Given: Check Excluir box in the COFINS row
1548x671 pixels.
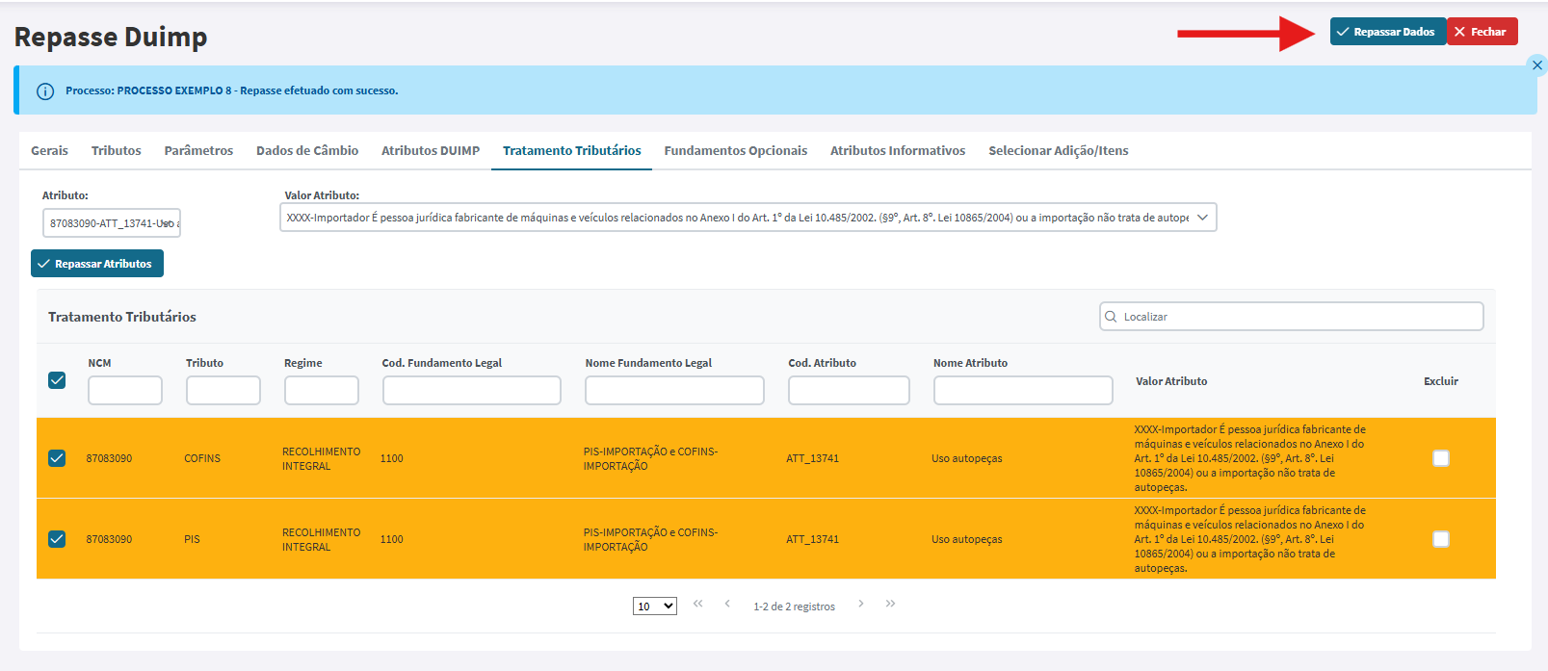Looking at the screenshot, I should tap(1441, 458).
